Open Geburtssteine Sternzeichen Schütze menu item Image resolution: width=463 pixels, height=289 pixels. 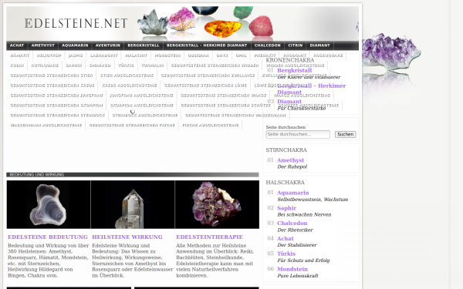[226, 106]
